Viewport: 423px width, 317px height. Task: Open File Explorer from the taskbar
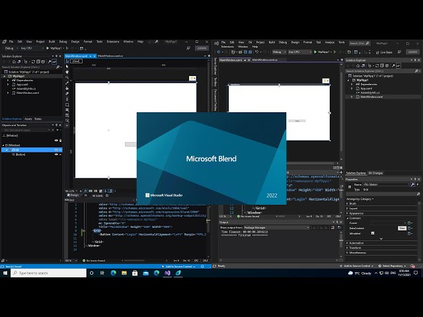tap(124, 273)
